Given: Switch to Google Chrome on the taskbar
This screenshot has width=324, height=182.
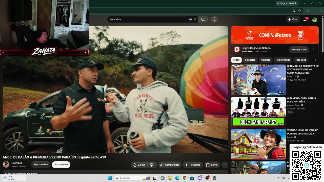Looking at the screenshot, I should point(185,178).
